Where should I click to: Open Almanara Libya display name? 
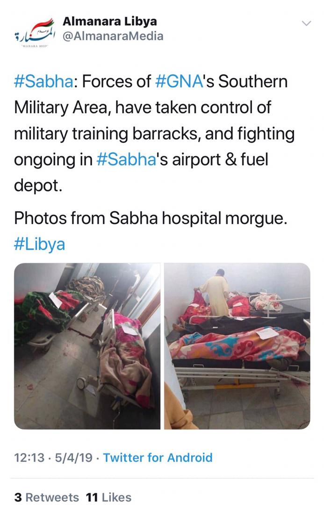coord(110,21)
